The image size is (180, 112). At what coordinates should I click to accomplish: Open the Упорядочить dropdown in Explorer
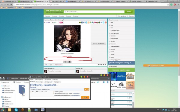(5, 82)
